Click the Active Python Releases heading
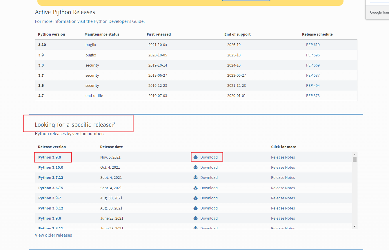 65,12
